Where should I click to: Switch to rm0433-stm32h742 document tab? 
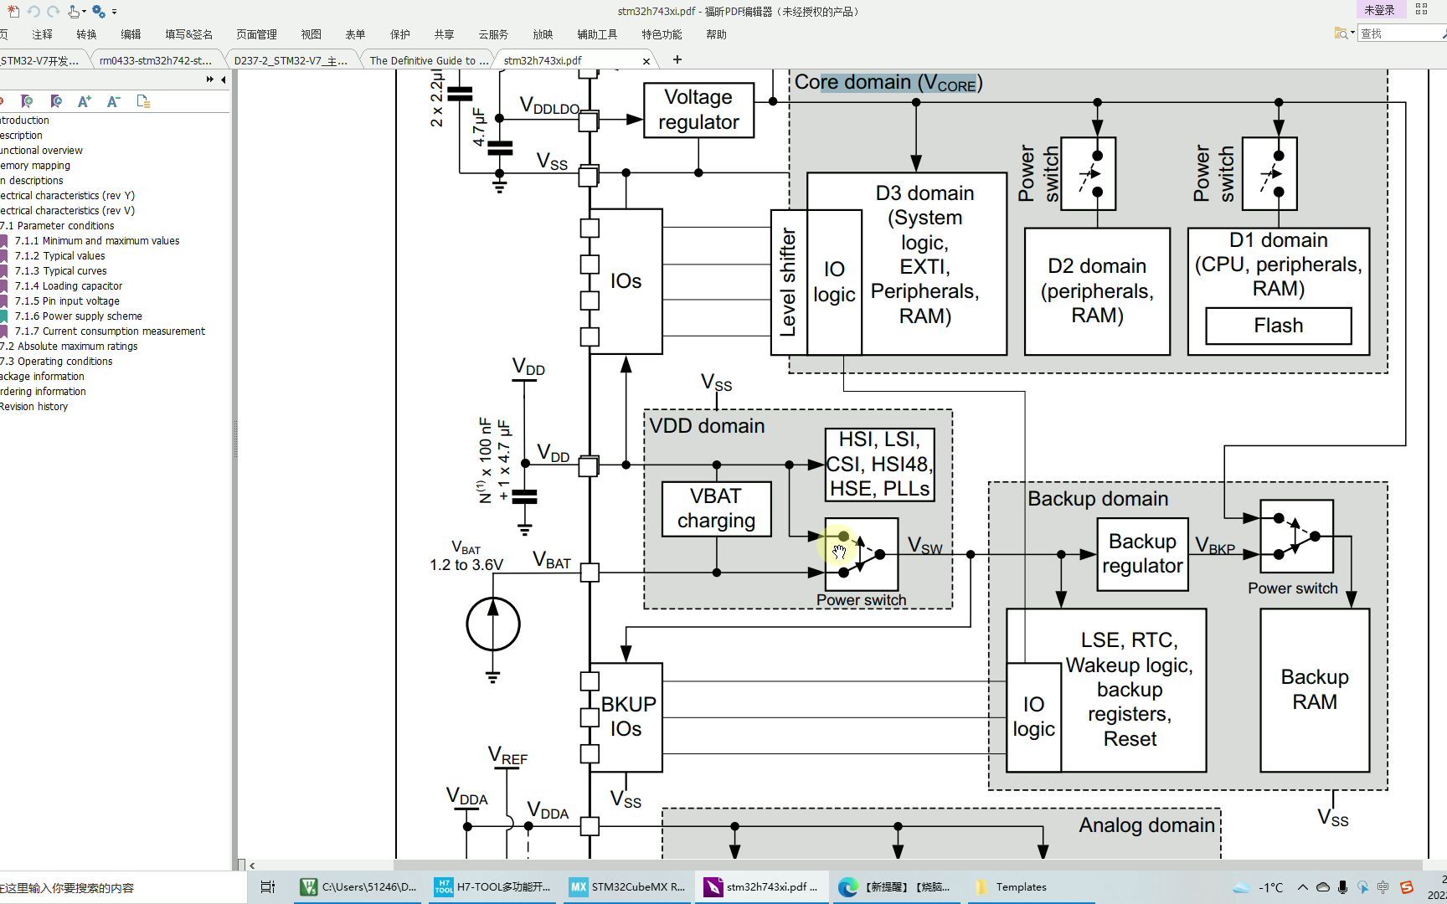pos(155,60)
